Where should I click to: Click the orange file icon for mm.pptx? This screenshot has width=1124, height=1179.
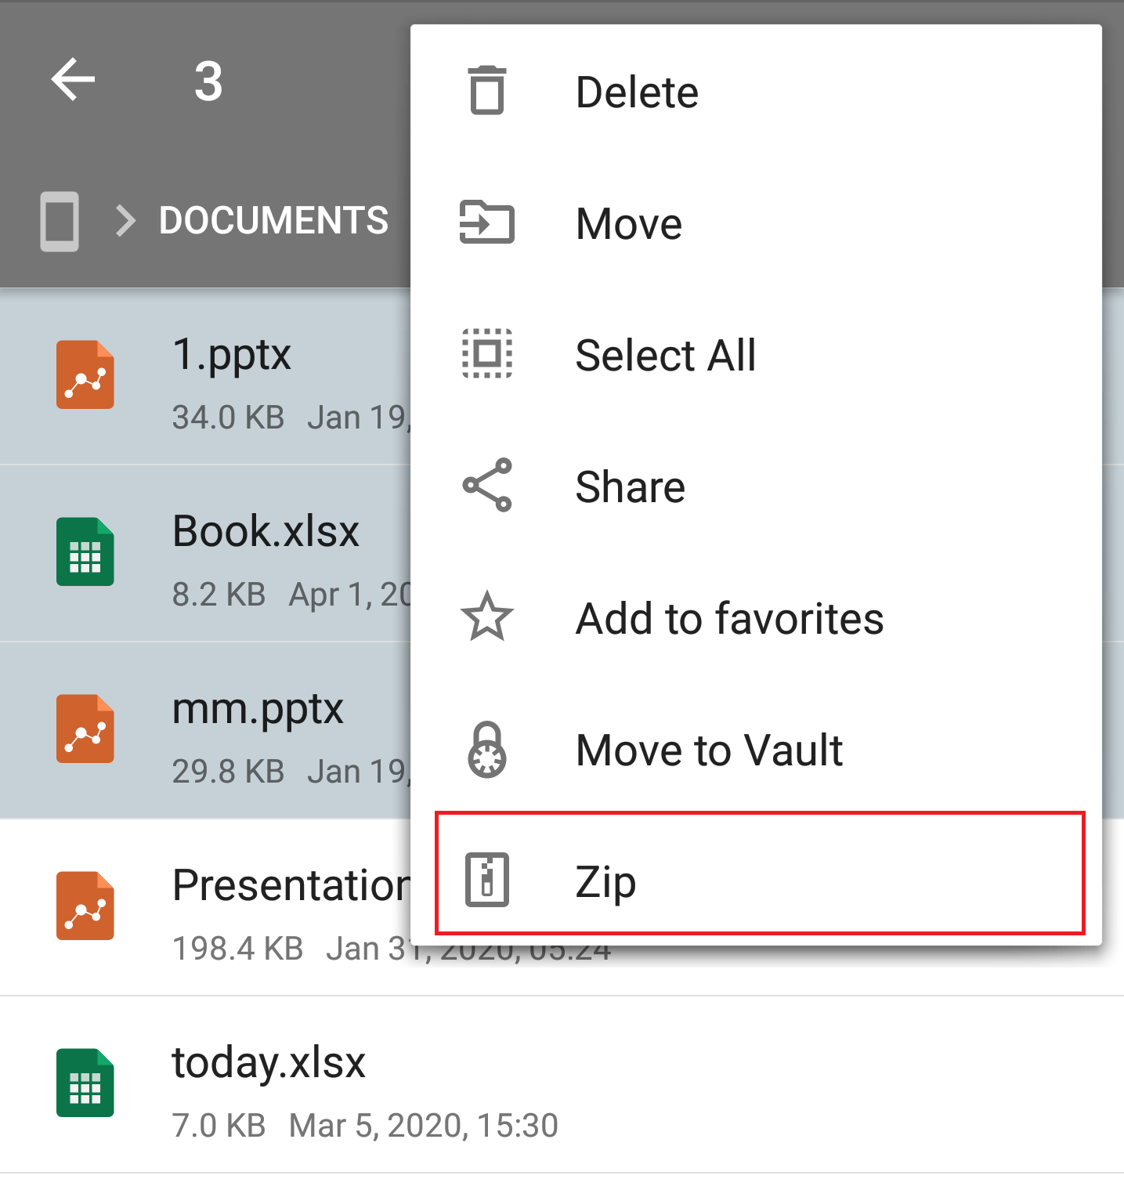point(85,730)
